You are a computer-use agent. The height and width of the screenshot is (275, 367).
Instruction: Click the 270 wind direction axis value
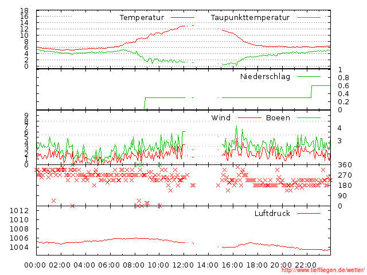(x=345, y=175)
